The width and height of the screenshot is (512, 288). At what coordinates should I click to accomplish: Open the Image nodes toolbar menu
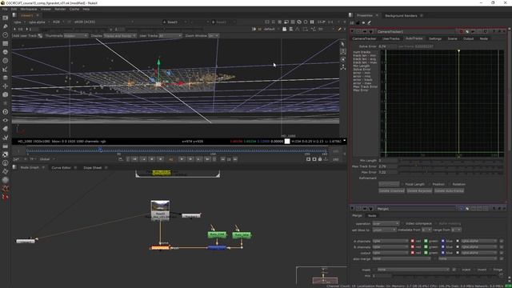click(x=6, y=18)
